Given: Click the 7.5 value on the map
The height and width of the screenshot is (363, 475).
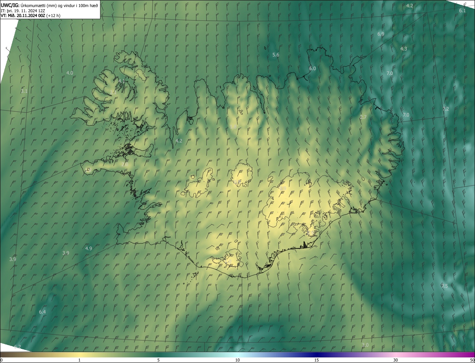Looking at the screenshot, I should click(x=445, y=286).
